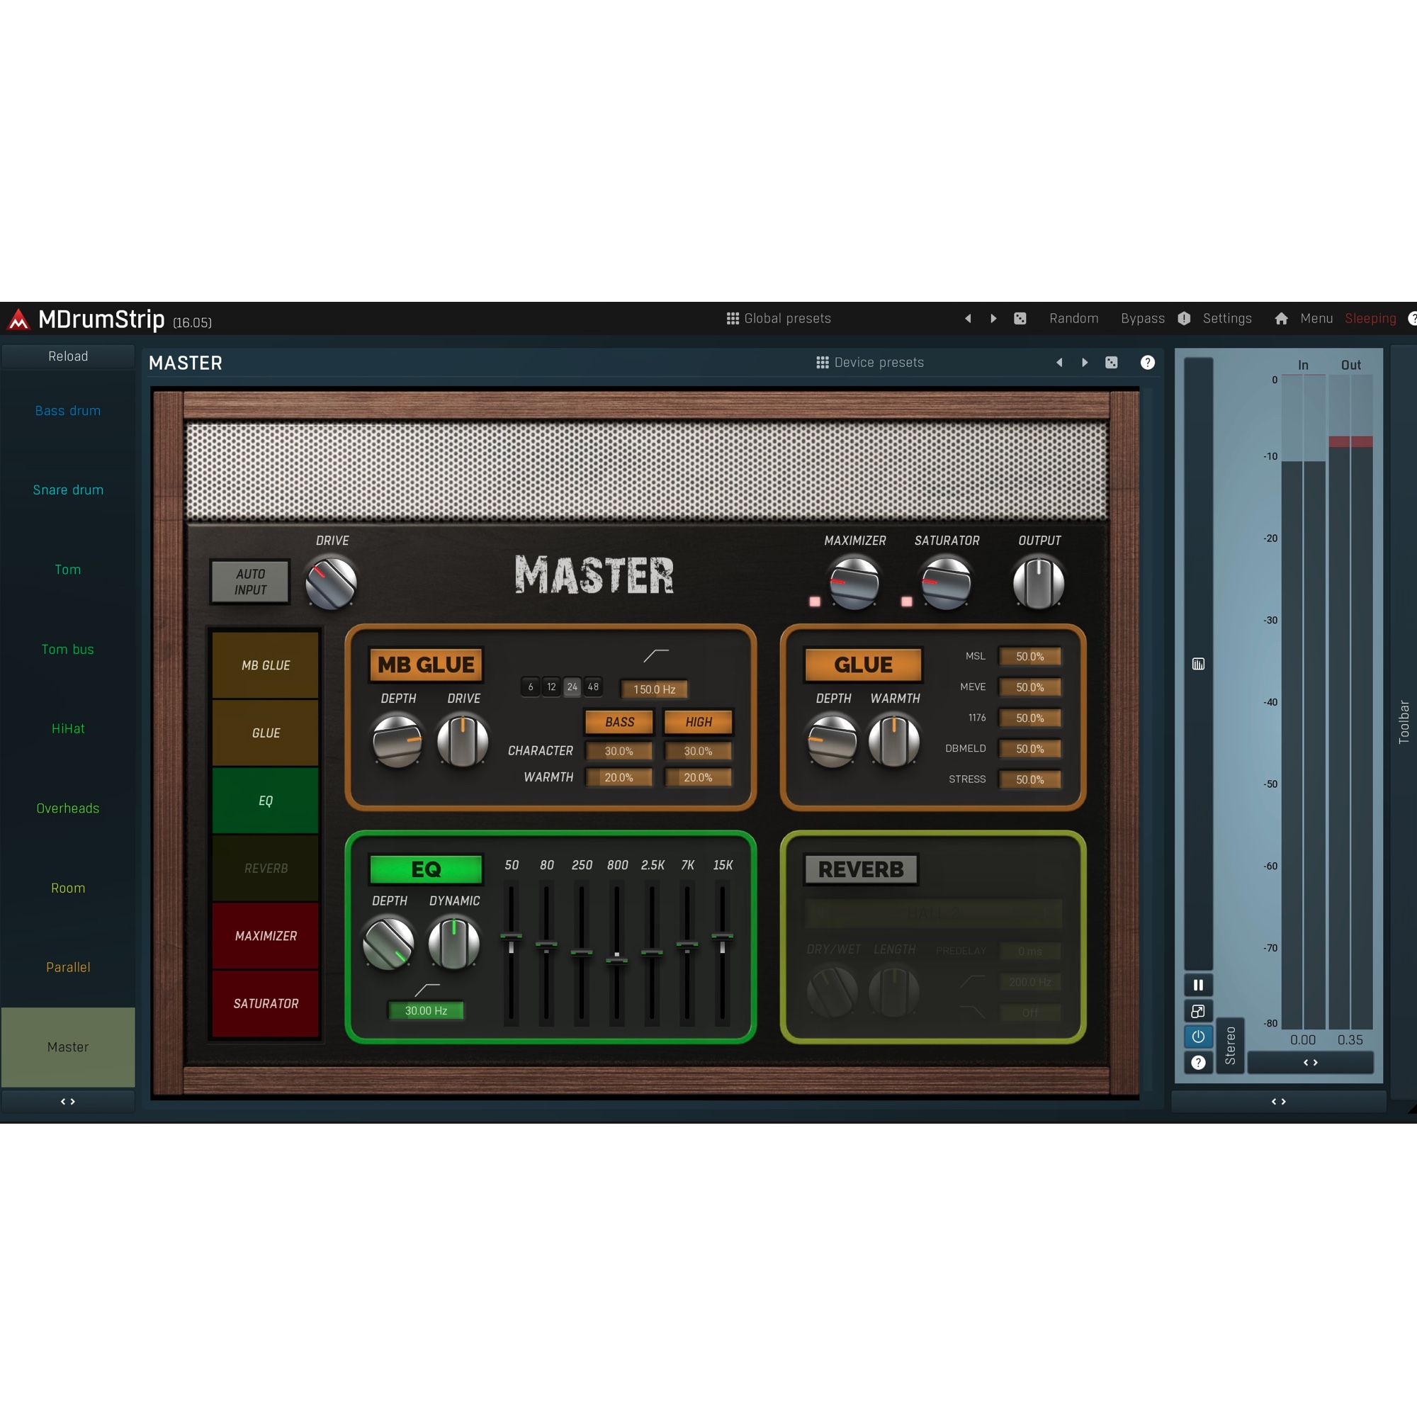The height and width of the screenshot is (1417, 1417).
Task: Click the dice icon to randomize settings
Action: tap(1020, 318)
